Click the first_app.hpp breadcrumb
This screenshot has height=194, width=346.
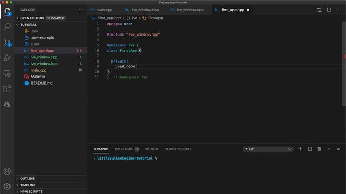pyautogui.click(x=109, y=18)
